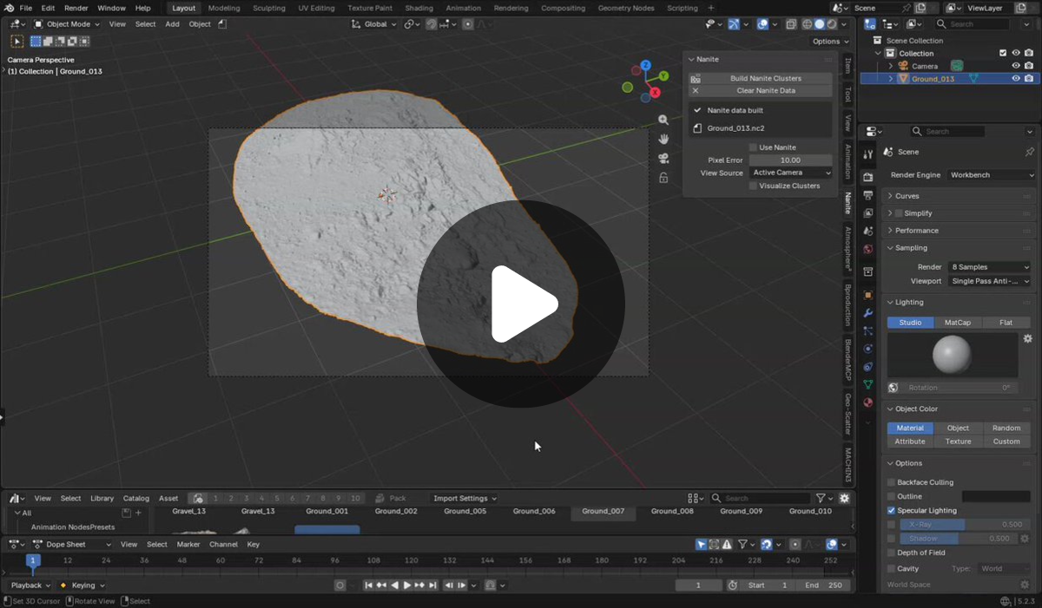The height and width of the screenshot is (608, 1042).
Task: Enable the Use Nanite checkbox
Action: tap(753, 147)
